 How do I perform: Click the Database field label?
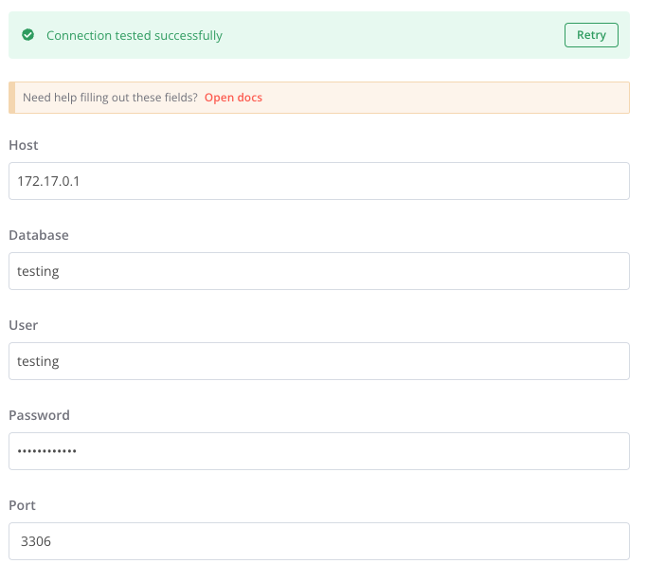(39, 235)
